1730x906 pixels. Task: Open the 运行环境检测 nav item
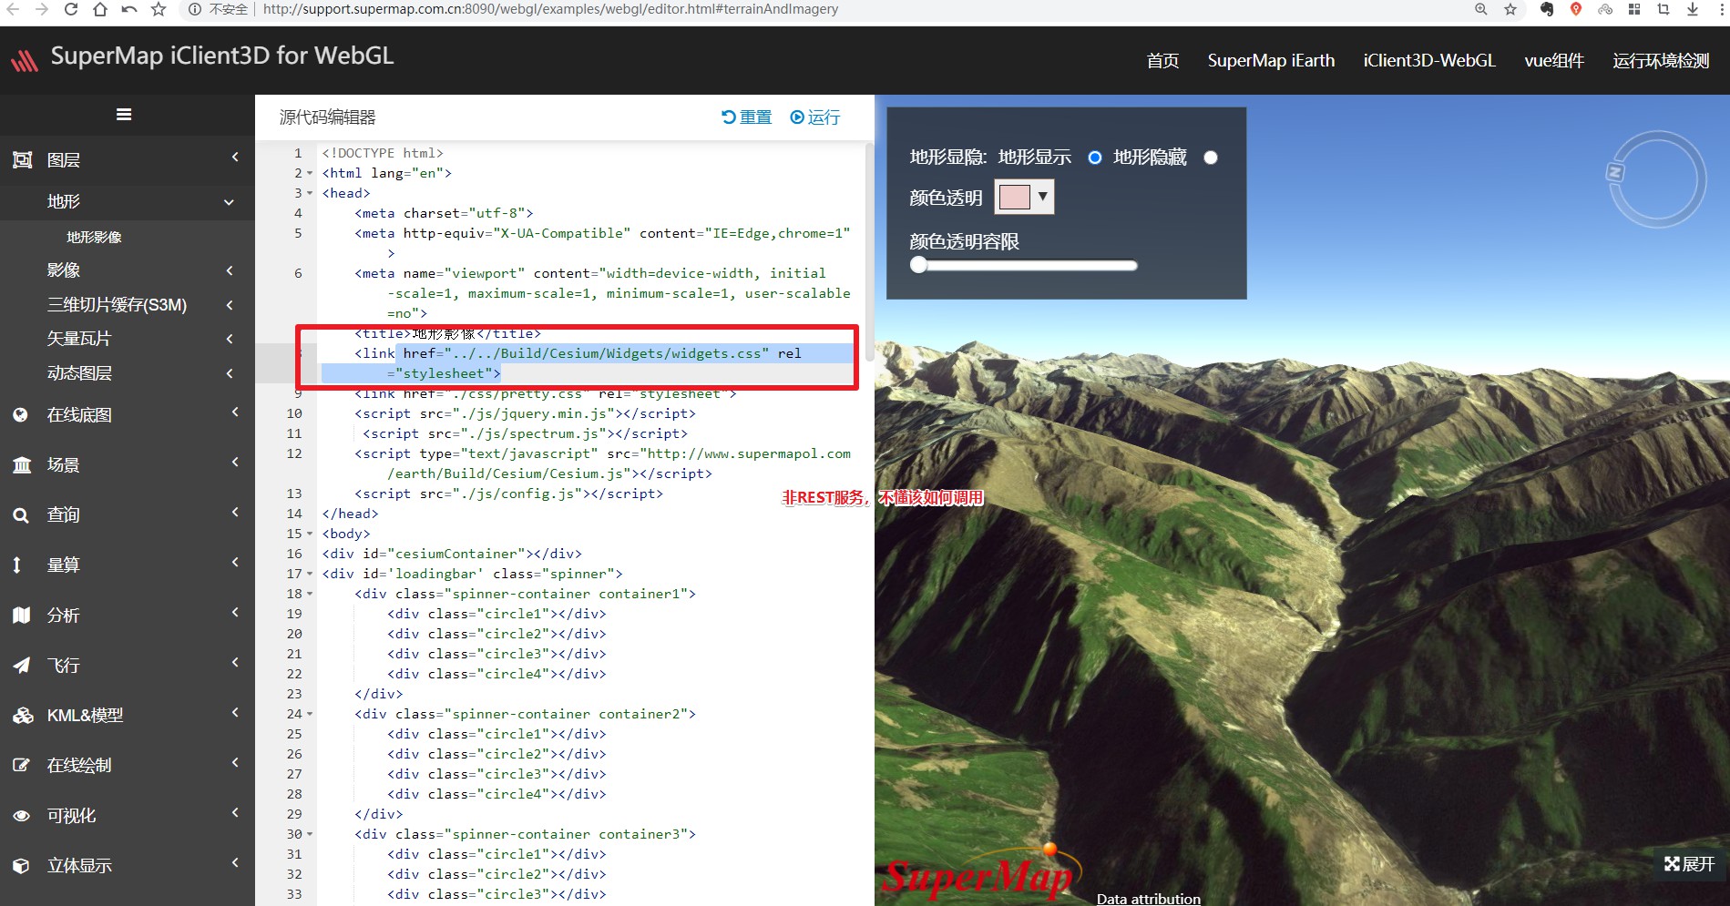(x=1661, y=61)
